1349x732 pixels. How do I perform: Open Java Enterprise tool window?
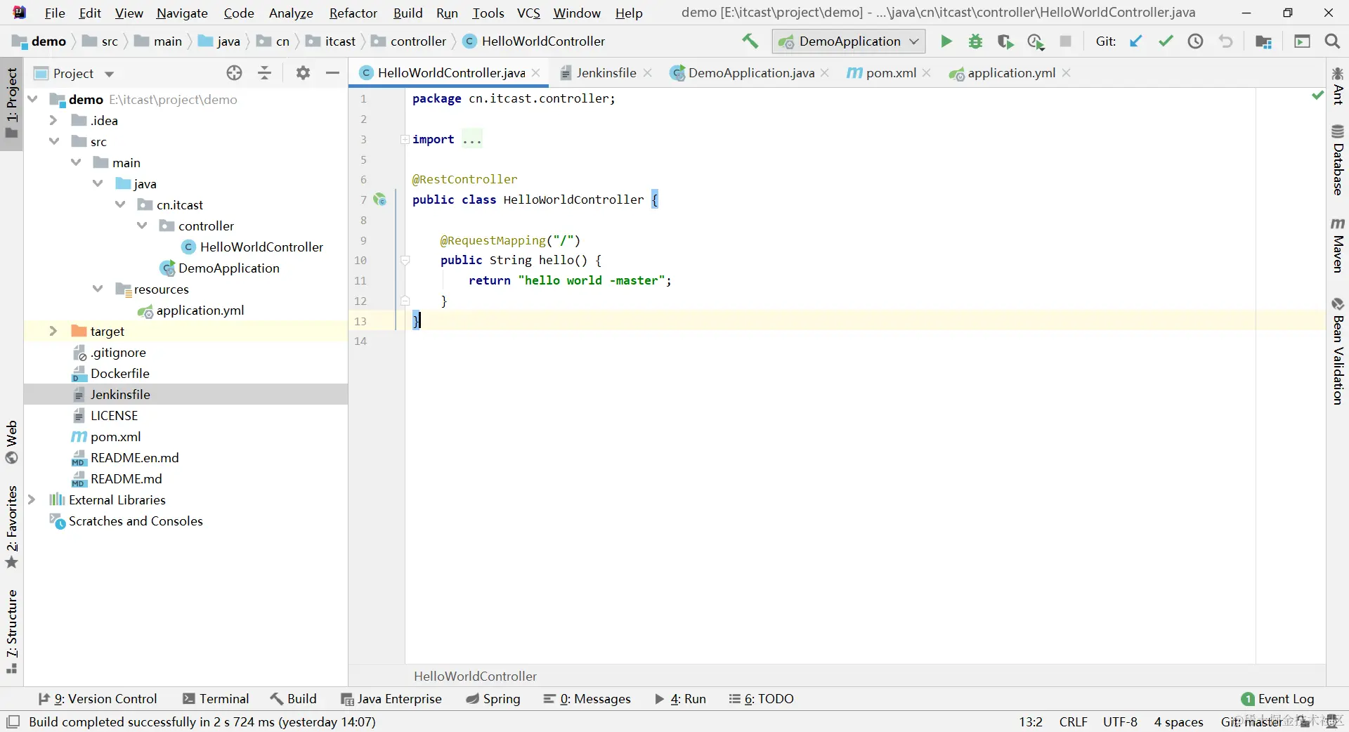point(391,699)
